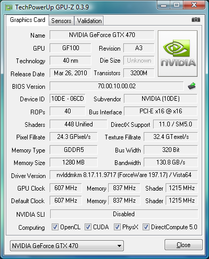Click the NVIDIA logo image
The height and width of the screenshot is (259, 209).
[x=178, y=54]
